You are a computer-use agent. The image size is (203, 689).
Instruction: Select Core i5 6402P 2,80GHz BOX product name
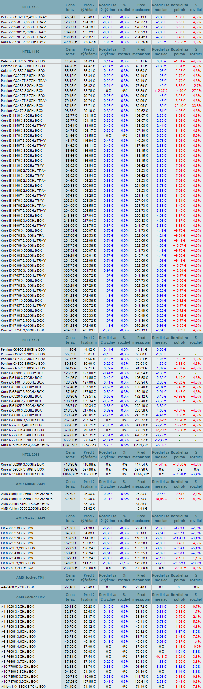[22, 406]
